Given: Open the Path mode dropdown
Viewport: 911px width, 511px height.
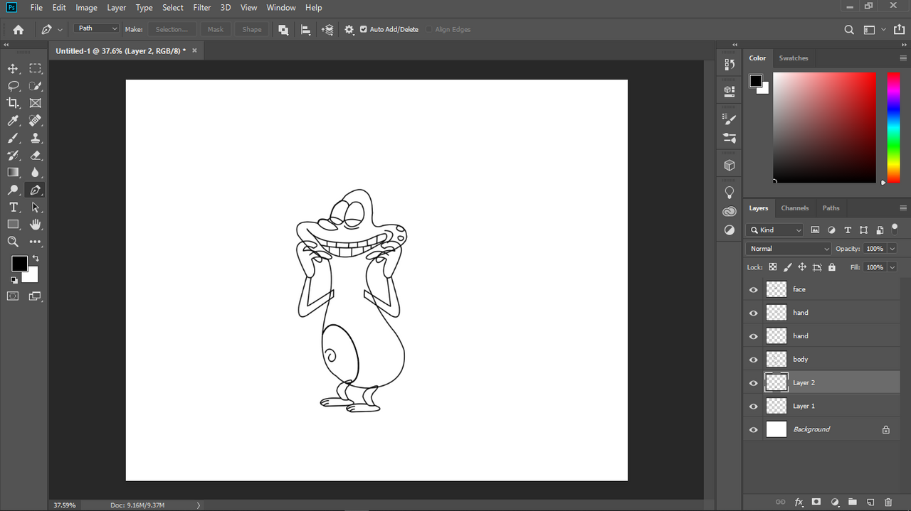Looking at the screenshot, I should pos(97,28).
